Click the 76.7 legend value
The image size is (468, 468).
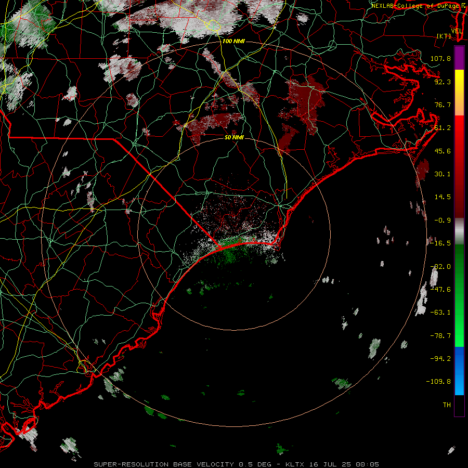tap(443, 105)
